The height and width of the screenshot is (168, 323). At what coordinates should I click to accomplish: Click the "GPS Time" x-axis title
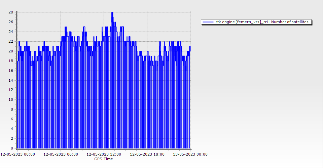[104, 159]
